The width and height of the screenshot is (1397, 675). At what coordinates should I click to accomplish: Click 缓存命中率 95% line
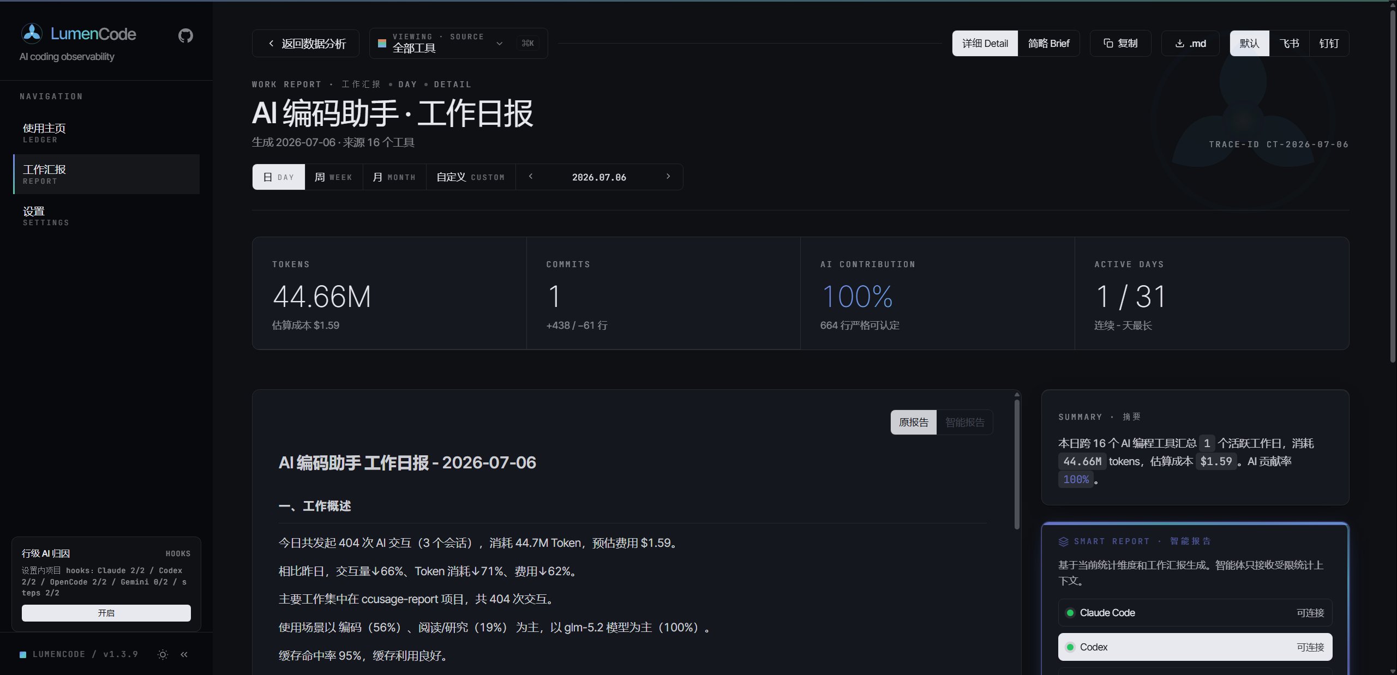tap(364, 656)
